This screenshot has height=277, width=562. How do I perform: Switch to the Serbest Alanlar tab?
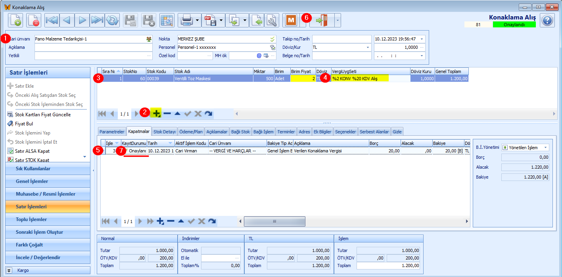pos(374,132)
